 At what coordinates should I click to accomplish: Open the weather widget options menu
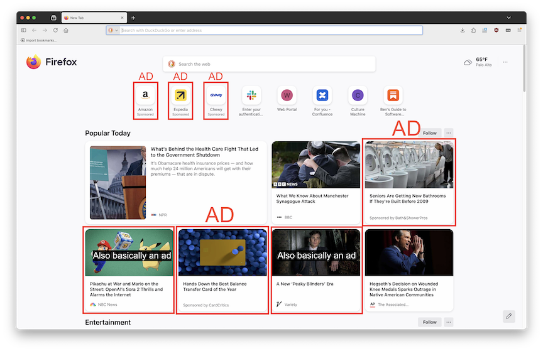pos(505,62)
